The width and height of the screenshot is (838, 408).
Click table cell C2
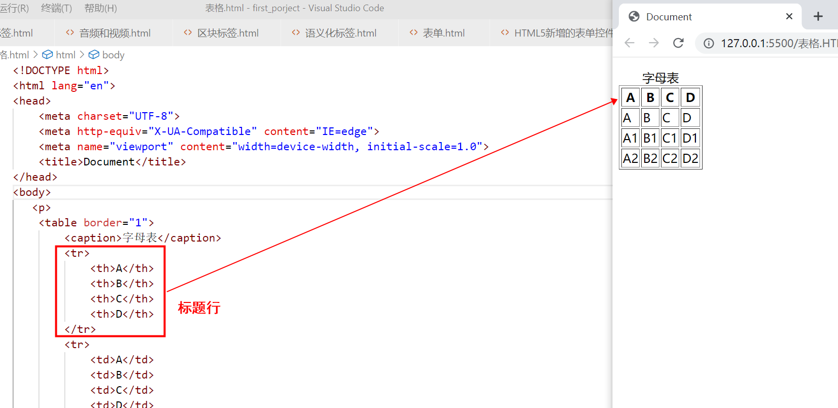pos(670,158)
